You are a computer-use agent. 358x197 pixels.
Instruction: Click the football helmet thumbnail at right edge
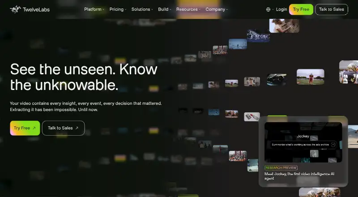[x=349, y=72]
